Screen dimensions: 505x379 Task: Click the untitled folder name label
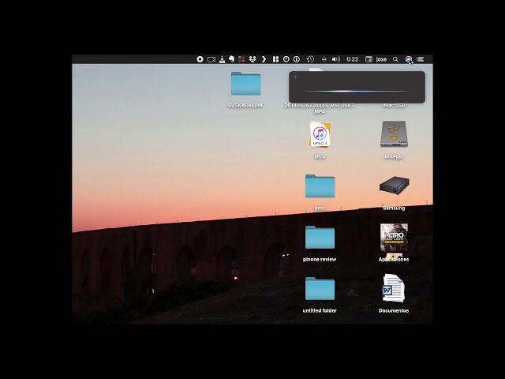click(320, 310)
